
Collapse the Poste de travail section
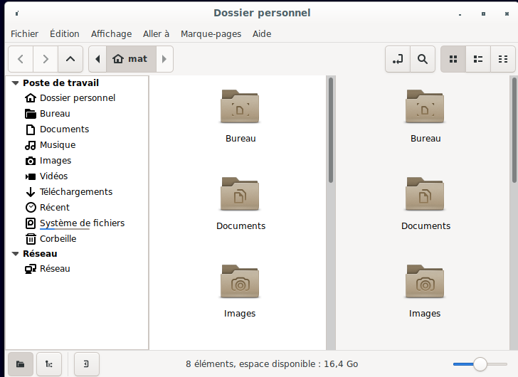(x=16, y=83)
